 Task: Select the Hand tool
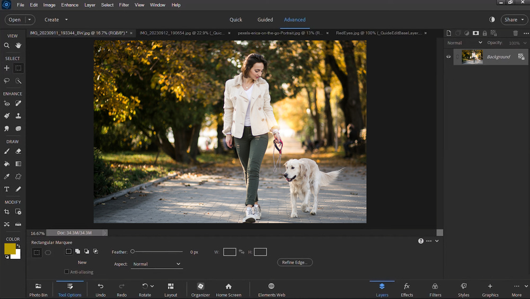point(18,46)
